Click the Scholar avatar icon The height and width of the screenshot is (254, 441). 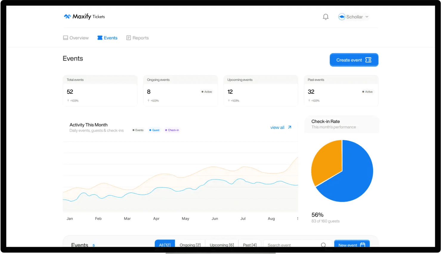pos(342,17)
